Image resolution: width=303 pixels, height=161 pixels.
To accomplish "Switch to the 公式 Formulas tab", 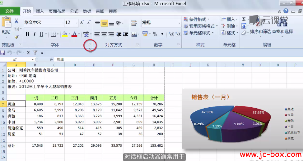I will click(x=74, y=11).
